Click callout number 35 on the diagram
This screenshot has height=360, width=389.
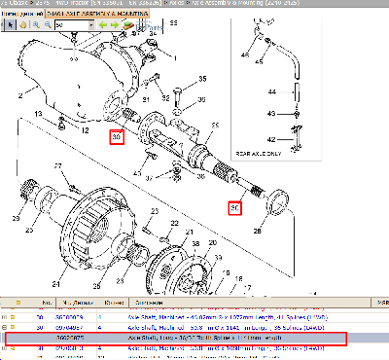coord(202,79)
